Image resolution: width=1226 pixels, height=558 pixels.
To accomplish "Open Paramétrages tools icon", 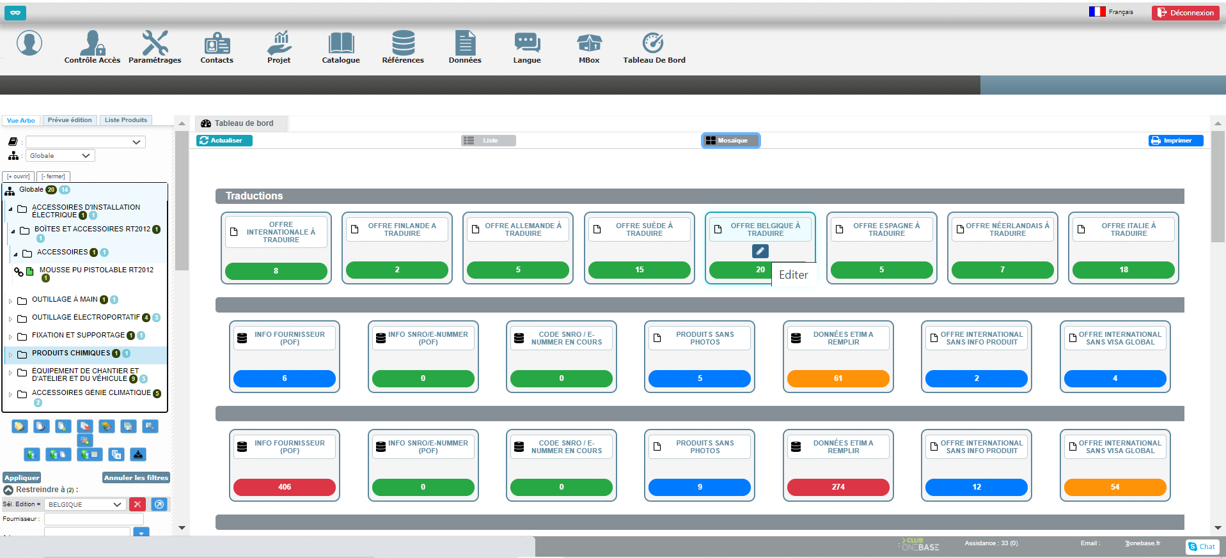I will pos(155,43).
